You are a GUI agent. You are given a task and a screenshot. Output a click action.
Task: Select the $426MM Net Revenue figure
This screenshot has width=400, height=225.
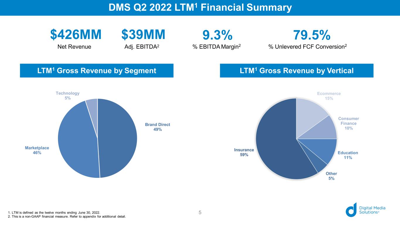(76, 35)
